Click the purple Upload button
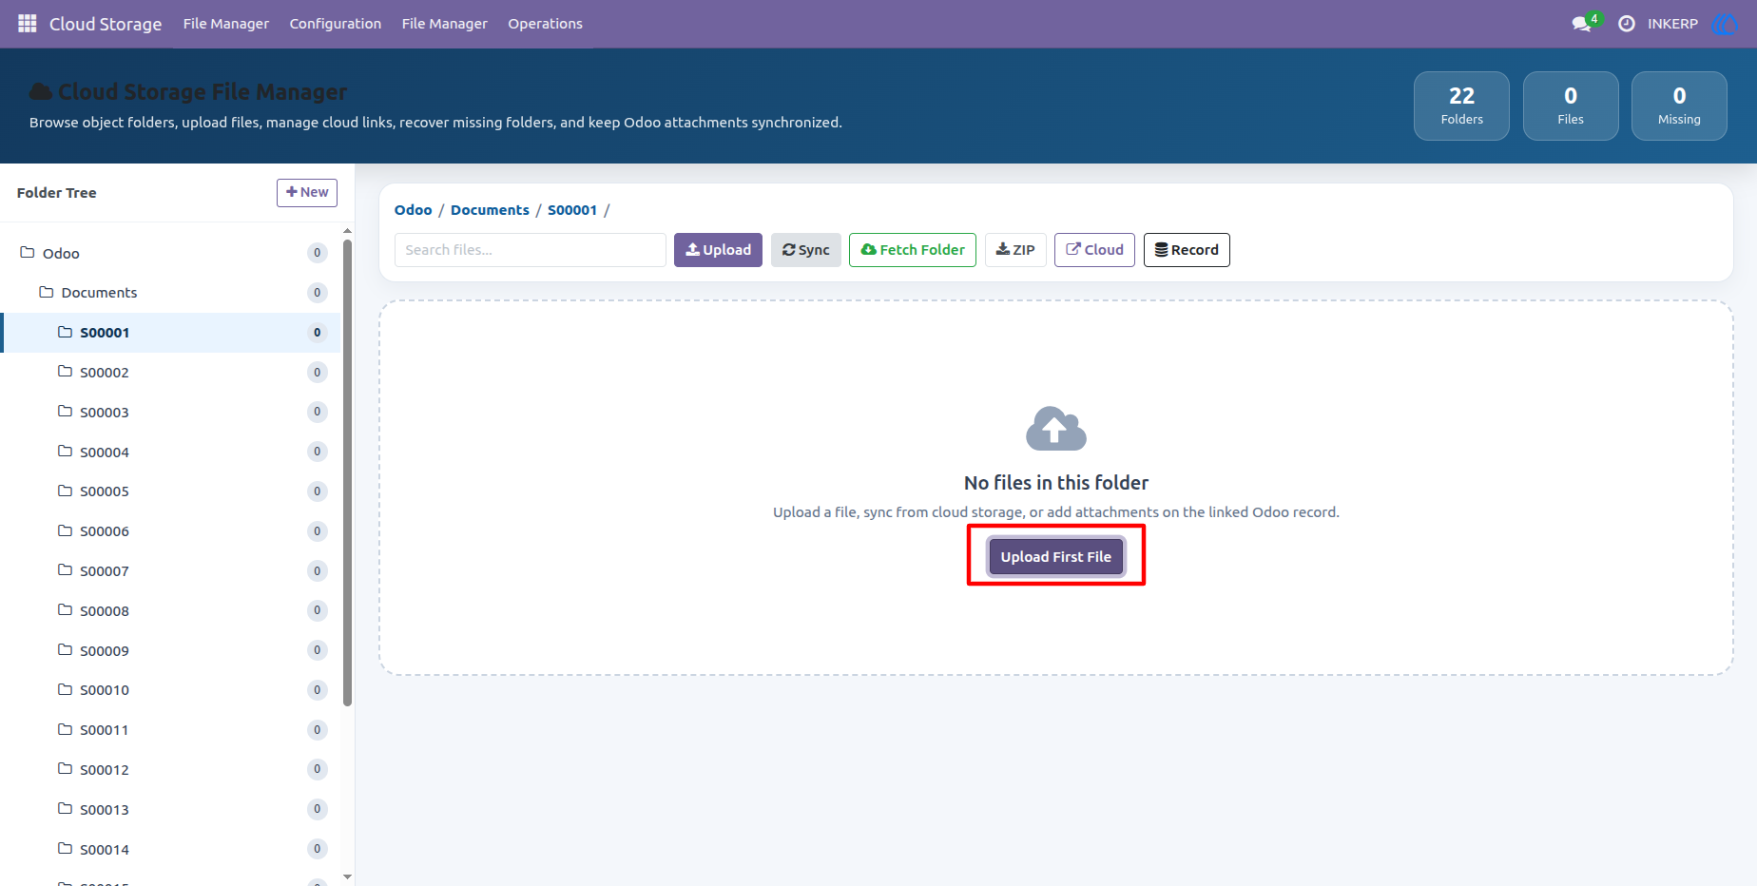 coord(718,250)
